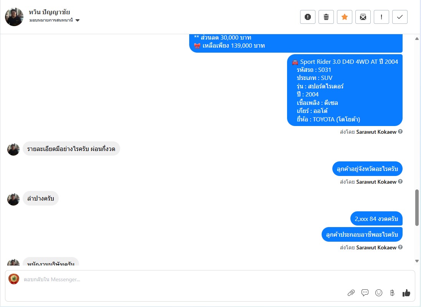The height and width of the screenshot is (307, 421).
Task: Open ทวิน ปัญญาชัย profile picture in header
Action: tap(14, 17)
